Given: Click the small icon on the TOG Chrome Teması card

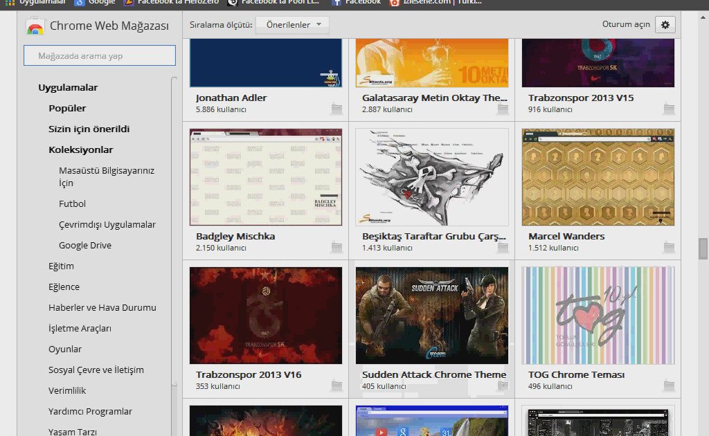Looking at the screenshot, I should 669,385.
